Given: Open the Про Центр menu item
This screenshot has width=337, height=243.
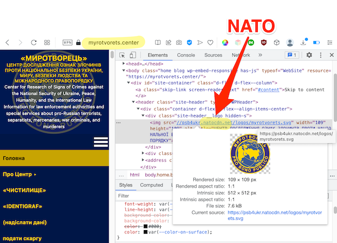Looking at the screenshot, I should click(x=20, y=174).
